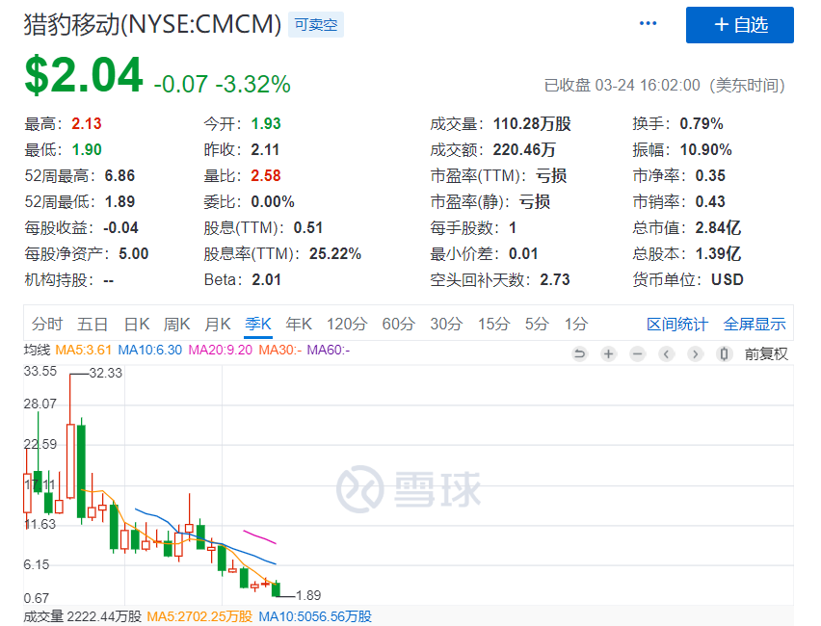The height and width of the screenshot is (626, 821).
Task: Open 区间统计 range statistics
Action: (x=677, y=325)
